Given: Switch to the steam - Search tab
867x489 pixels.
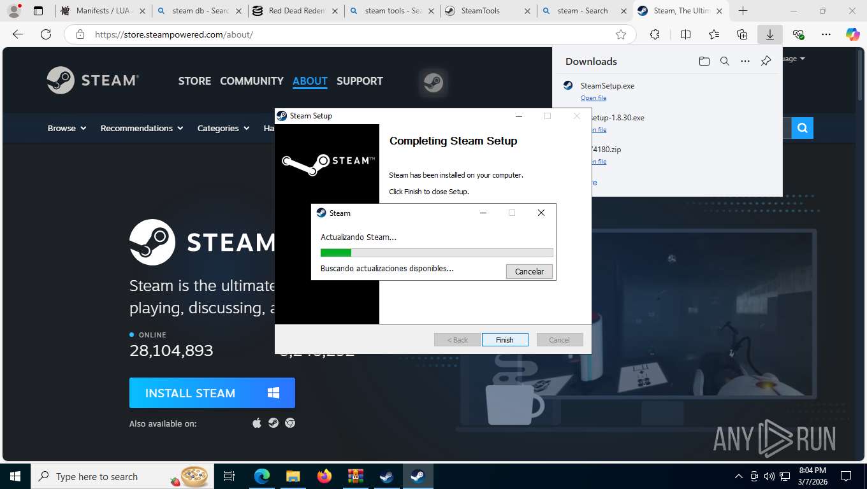Looking at the screenshot, I should pyautogui.click(x=584, y=11).
